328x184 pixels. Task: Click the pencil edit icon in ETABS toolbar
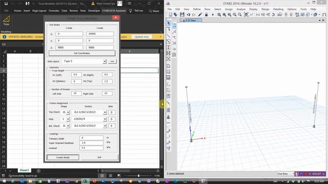pos(200,14)
